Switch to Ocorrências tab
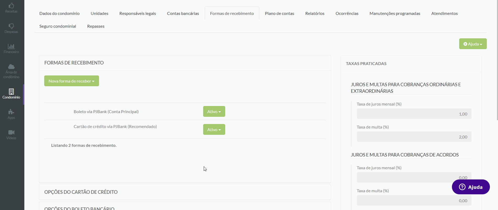The image size is (498, 210). [x=347, y=13]
